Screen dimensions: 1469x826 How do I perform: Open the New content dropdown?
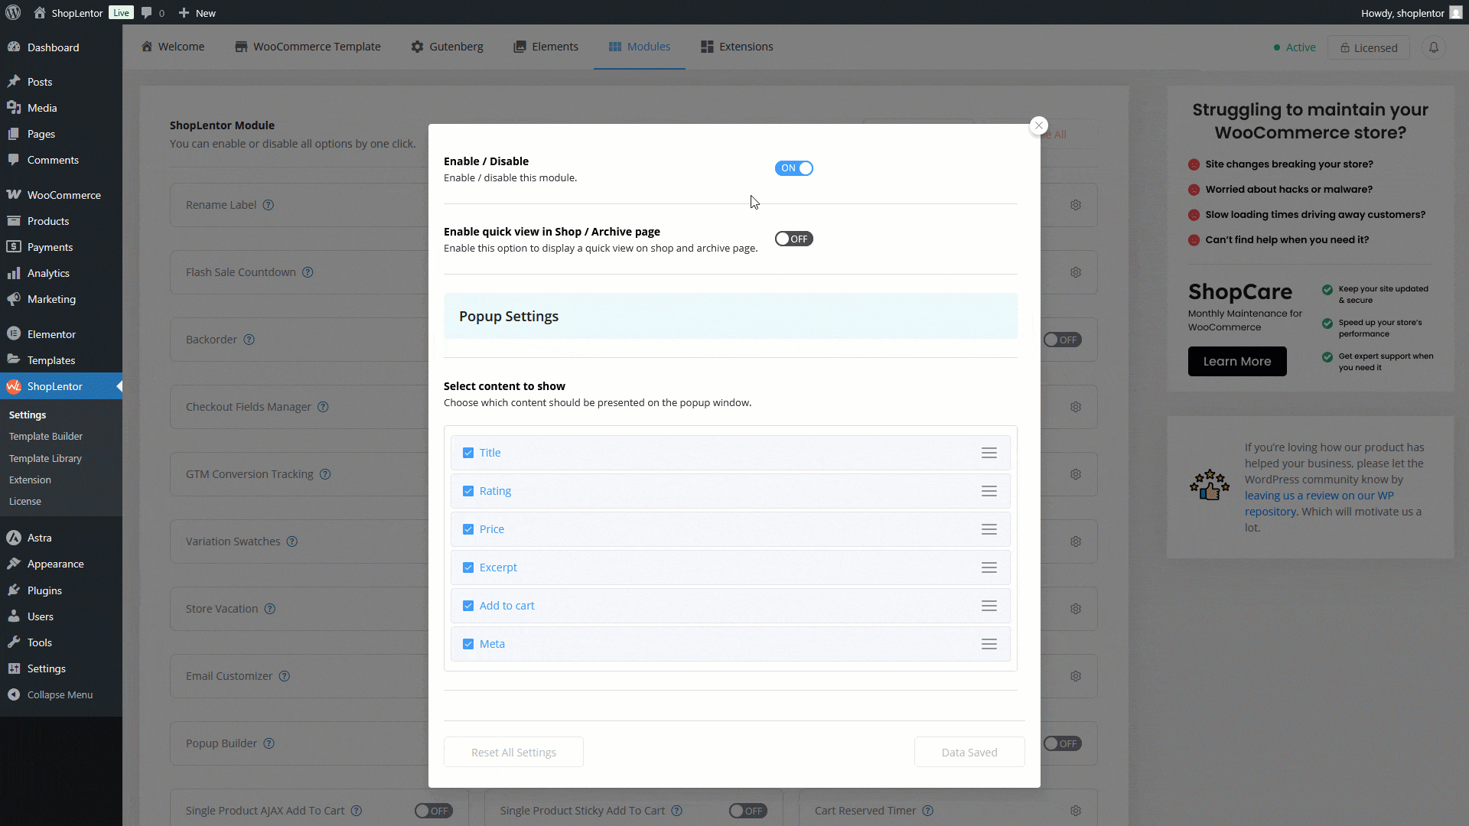pos(197,13)
